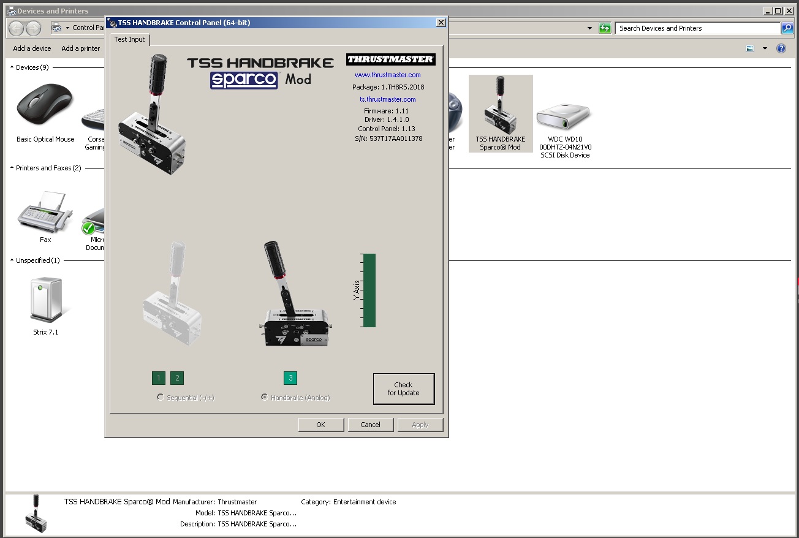Select Handbrake (Analog) radio button

[264, 397]
